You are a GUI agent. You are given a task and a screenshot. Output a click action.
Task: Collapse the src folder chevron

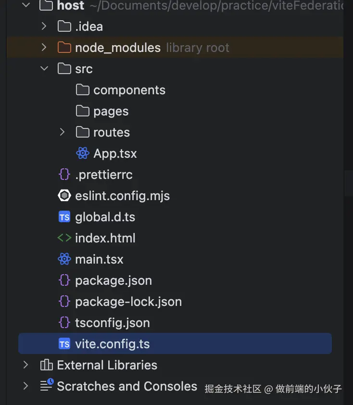point(44,69)
